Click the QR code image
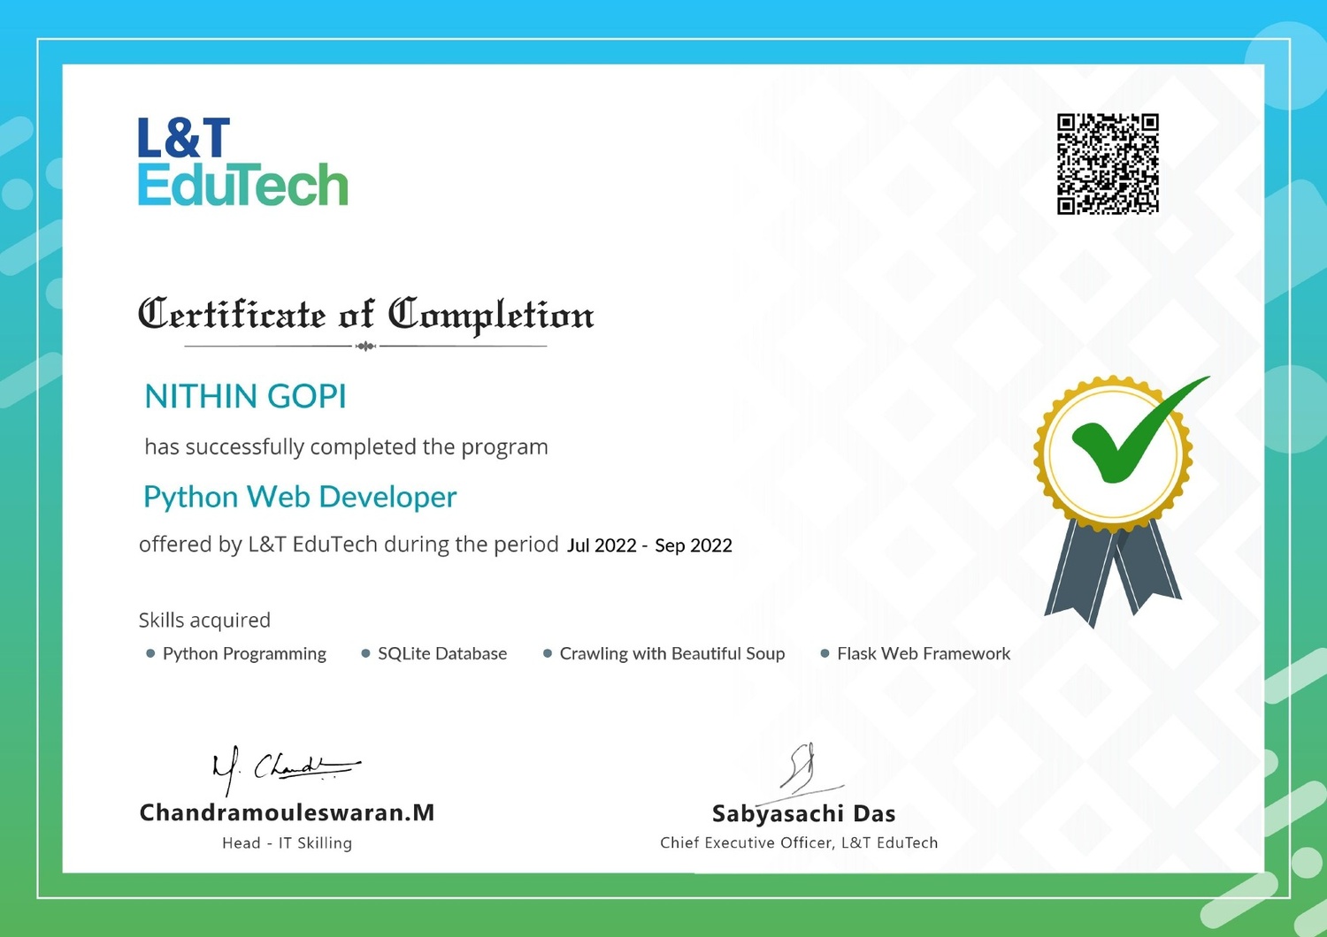Viewport: 1327px width, 937px height. 1108,164
